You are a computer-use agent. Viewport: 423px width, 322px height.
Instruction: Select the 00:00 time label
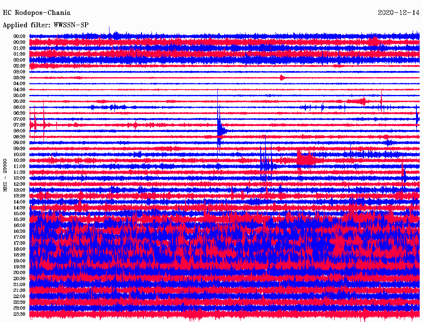[19, 36]
